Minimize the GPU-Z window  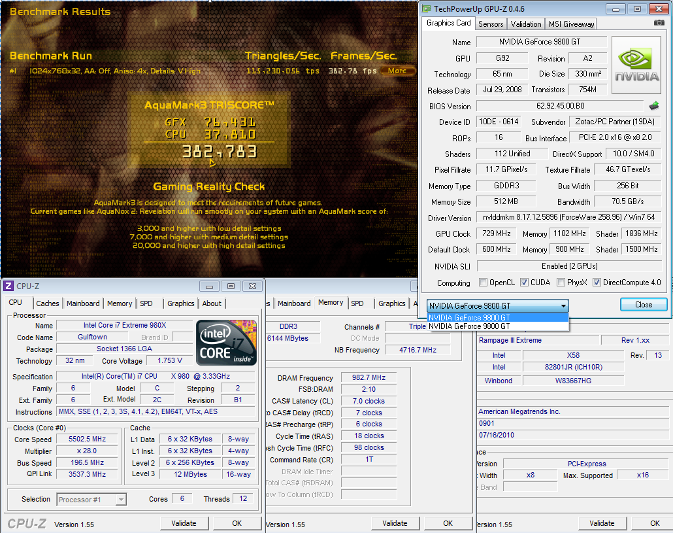coord(616,9)
